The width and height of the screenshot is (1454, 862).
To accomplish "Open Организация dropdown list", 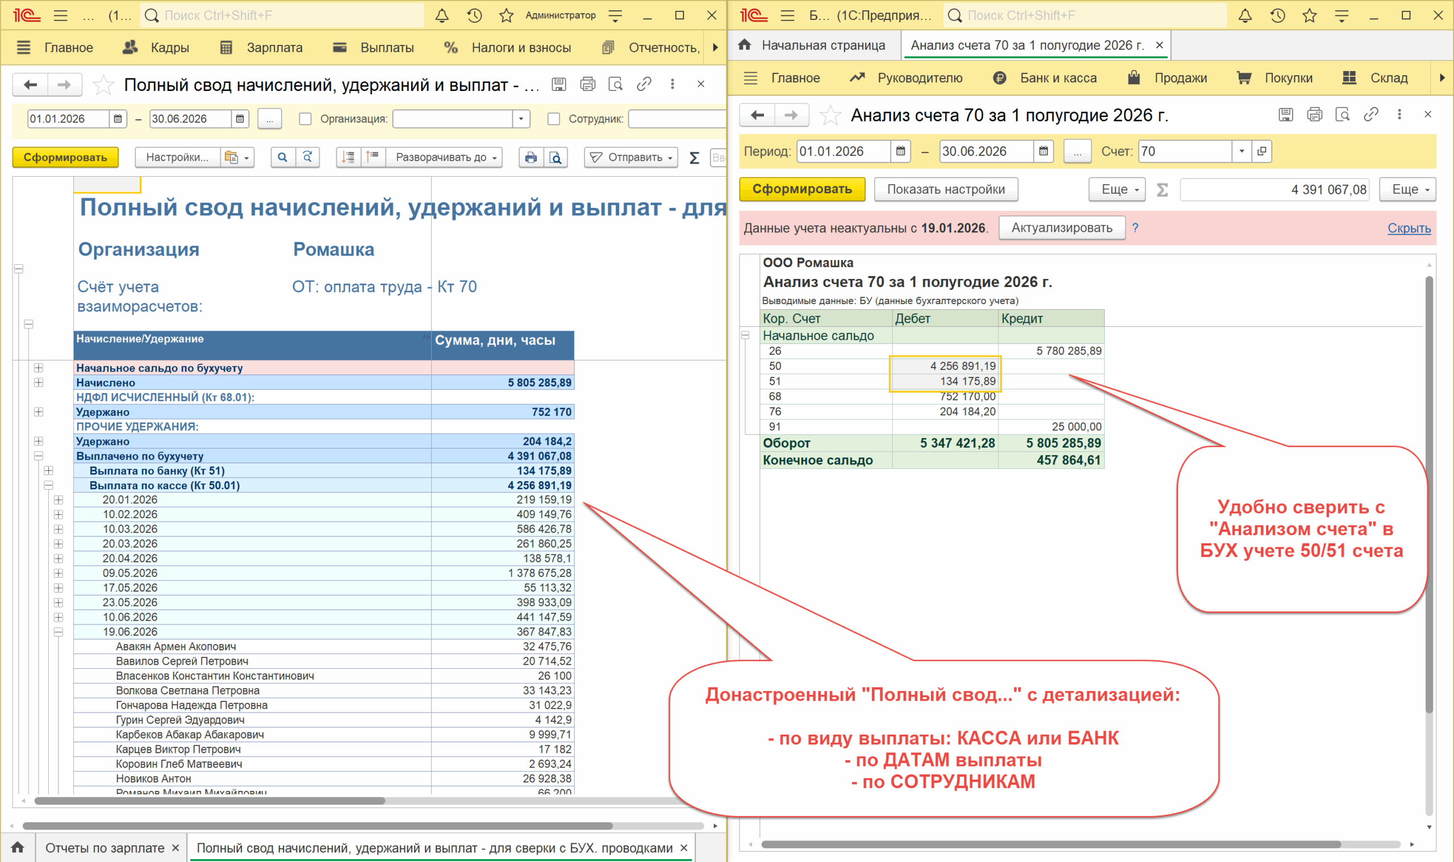I will (x=521, y=119).
